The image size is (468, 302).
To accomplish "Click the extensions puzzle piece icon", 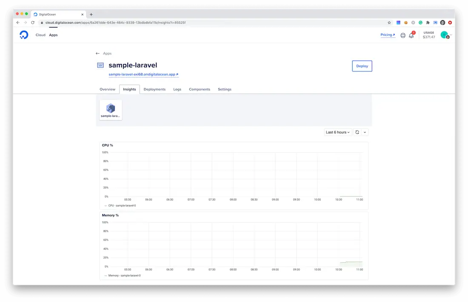I will coord(428,23).
